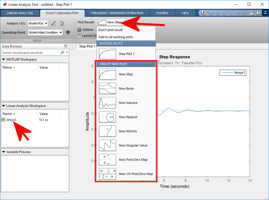Click the Time (seconds) axis label

point(175,186)
